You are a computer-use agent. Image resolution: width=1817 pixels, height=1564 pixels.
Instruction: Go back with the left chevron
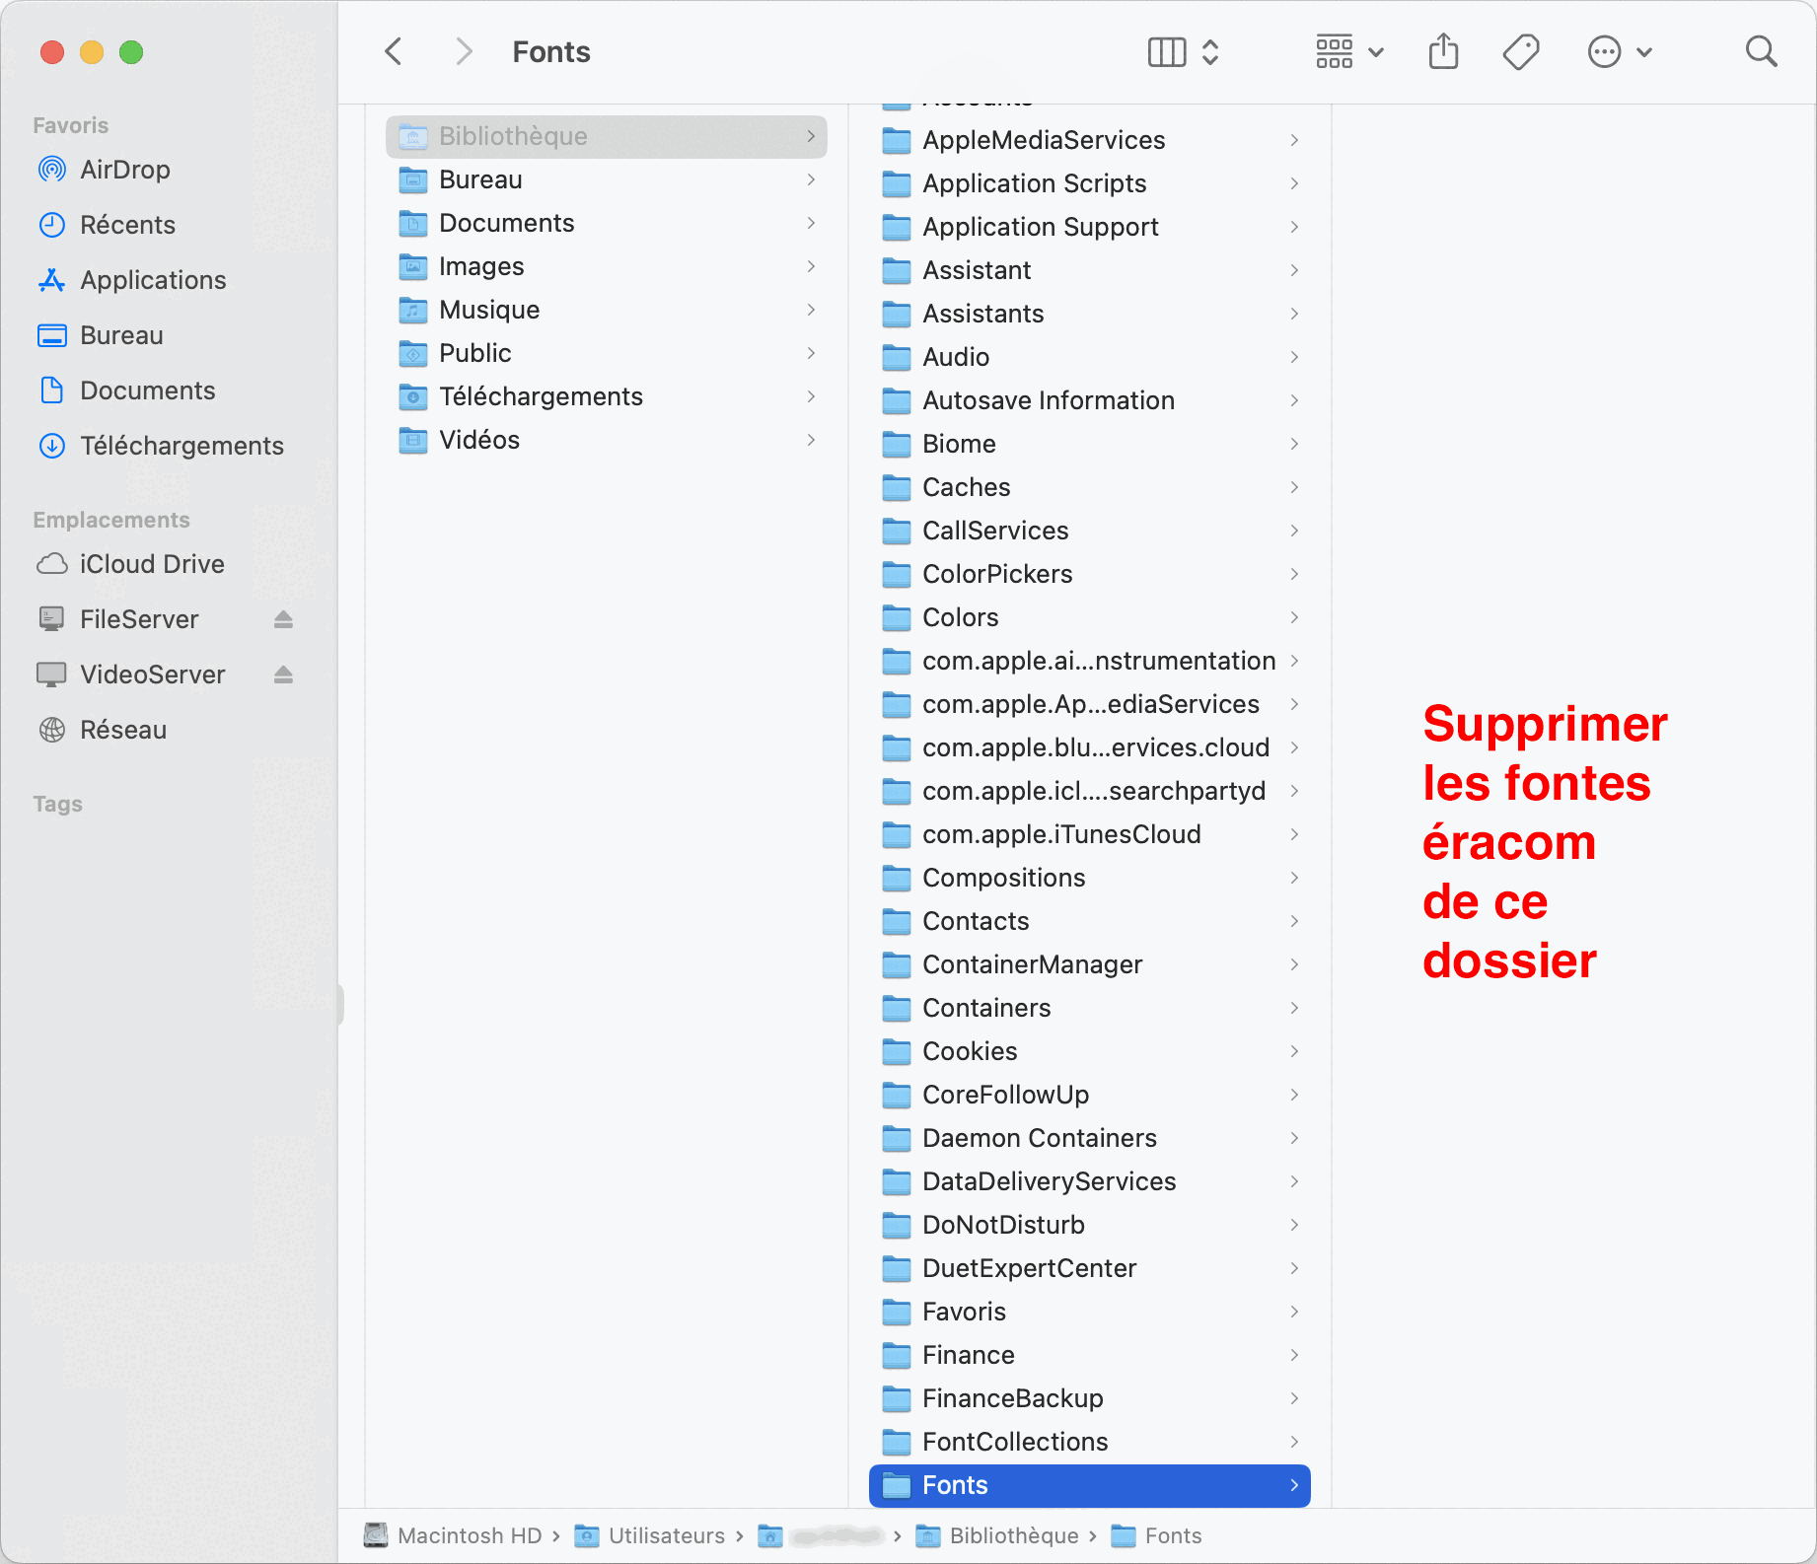point(394,51)
